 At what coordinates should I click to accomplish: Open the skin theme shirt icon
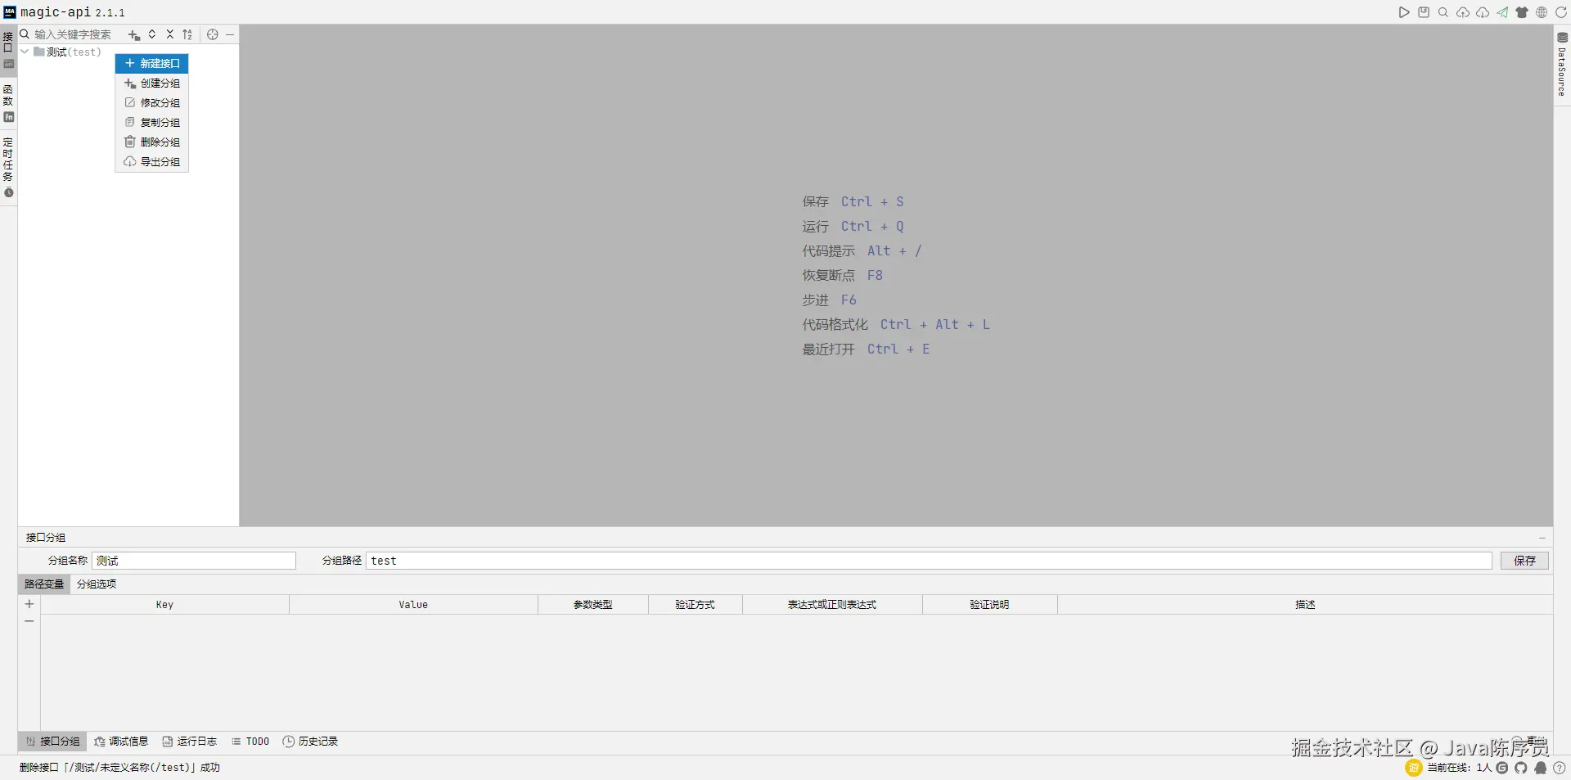[1522, 12]
